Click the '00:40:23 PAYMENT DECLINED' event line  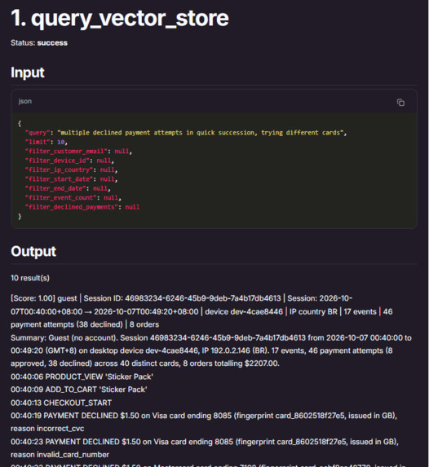205,442
